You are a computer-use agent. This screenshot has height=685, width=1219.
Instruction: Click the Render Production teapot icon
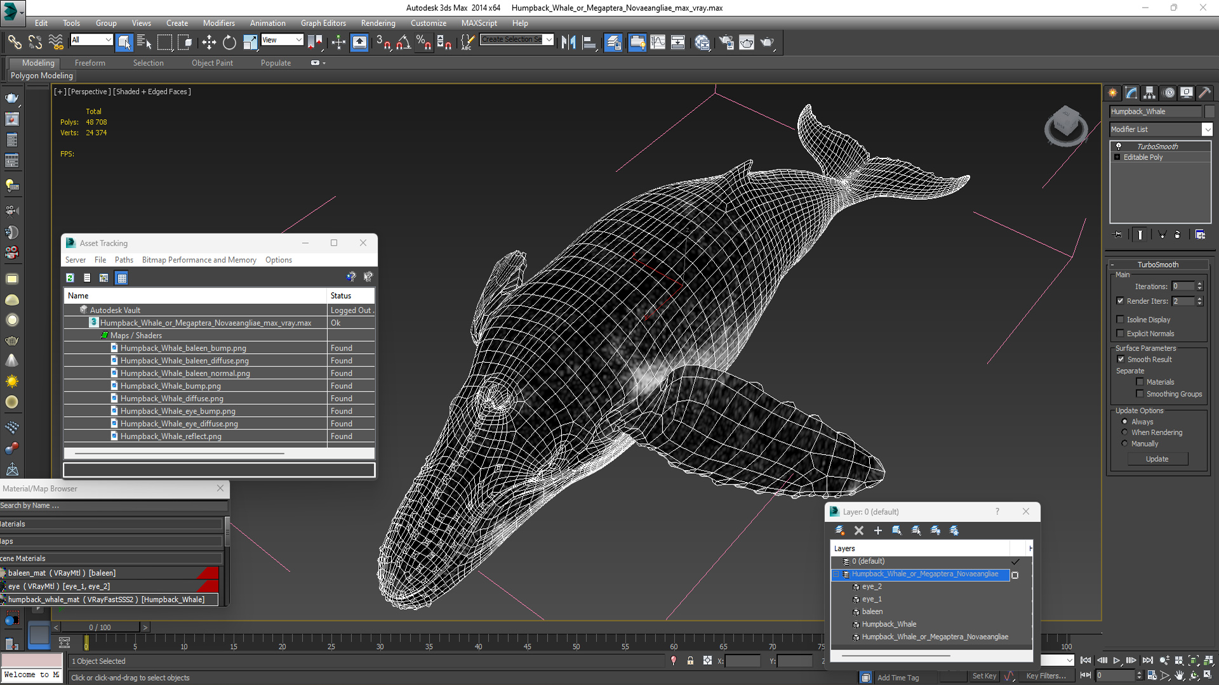coord(767,42)
